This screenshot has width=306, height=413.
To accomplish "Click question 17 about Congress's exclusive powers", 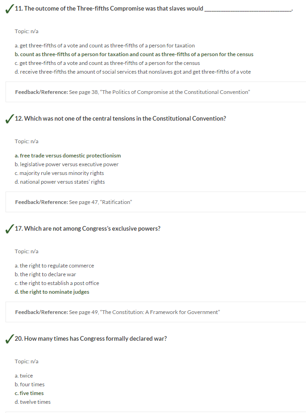I will 88,229.
